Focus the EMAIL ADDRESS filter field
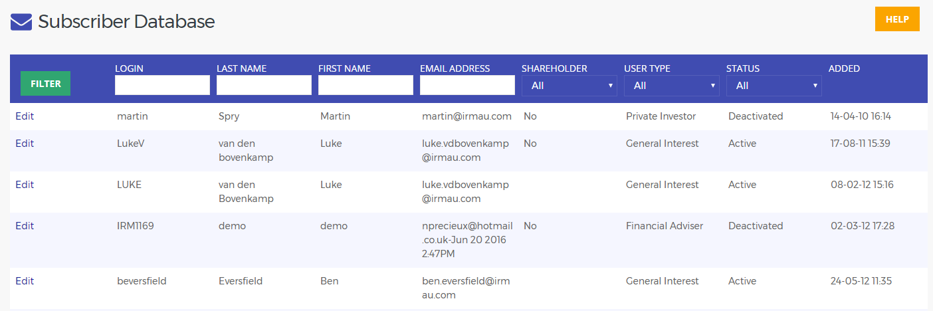This screenshot has width=933, height=311. tap(467, 85)
